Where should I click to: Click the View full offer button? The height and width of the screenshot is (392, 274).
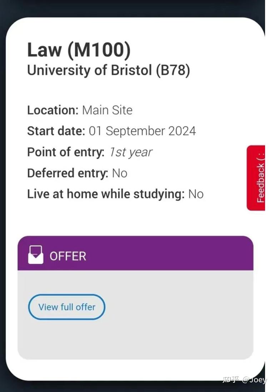point(66,307)
